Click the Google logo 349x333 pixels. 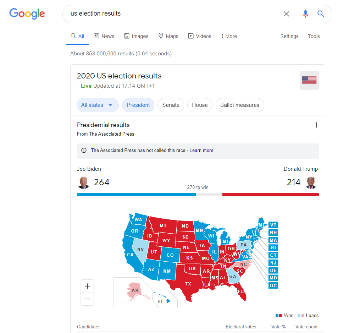[27, 13]
